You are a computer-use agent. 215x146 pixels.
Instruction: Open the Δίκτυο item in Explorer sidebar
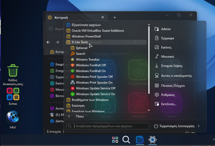[57, 121]
